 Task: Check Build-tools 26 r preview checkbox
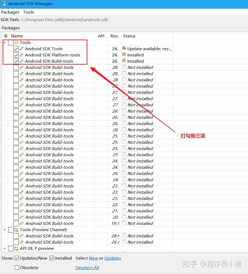pyautogui.click(x=16, y=242)
